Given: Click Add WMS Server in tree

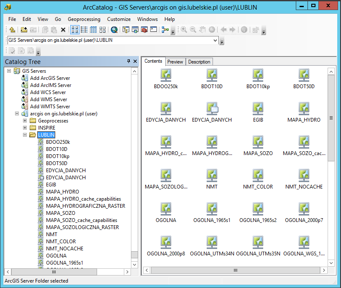Looking at the screenshot, I should click(x=49, y=99).
